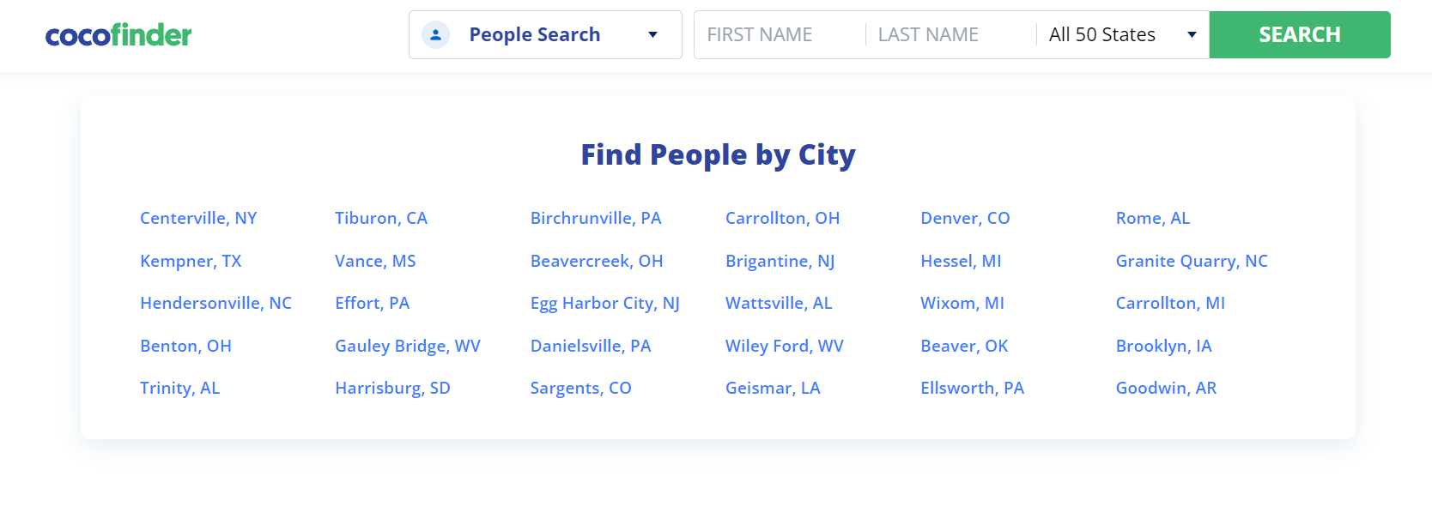Viewport: 1432px width, 531px height.
Task: Open people listings for Denver, CO
Action: pos(965,218)
